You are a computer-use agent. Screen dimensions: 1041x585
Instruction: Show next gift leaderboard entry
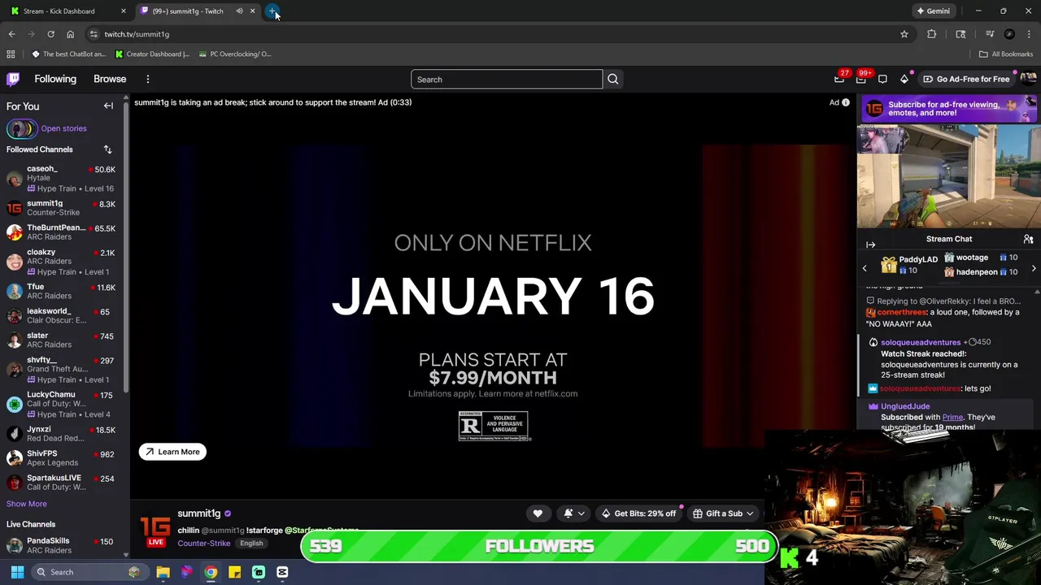point(1034,268)
